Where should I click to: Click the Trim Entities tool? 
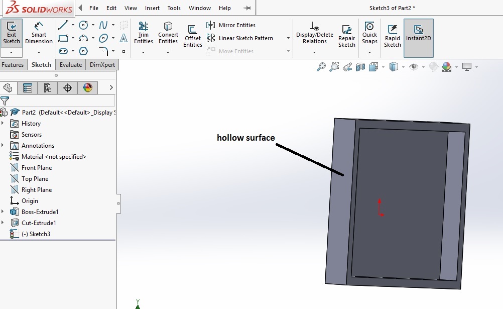(x=144, y=33)
